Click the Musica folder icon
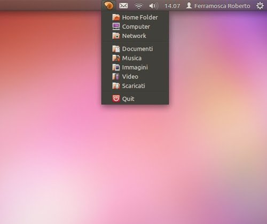 [116, 58]
